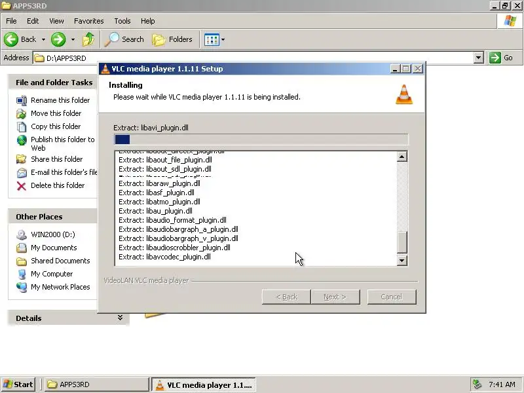Select log line libaudiobargraph_v_plugin.dll
The image size is (524, 393).
[x=178, y=238]
